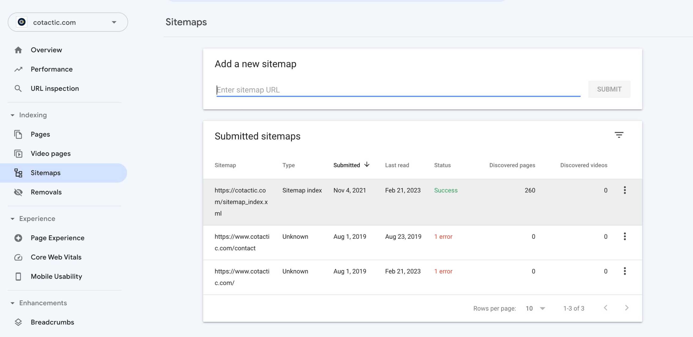Focus the Enter sitemap URL field
The height and width of the screenshot is (337, 693).
point(398,90)
